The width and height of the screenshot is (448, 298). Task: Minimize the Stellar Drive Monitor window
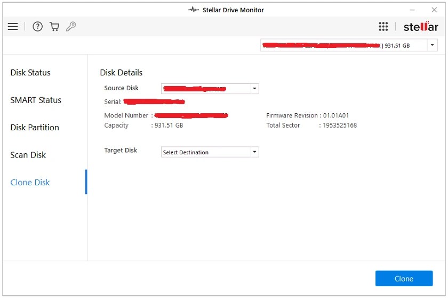tap(412, 10)
